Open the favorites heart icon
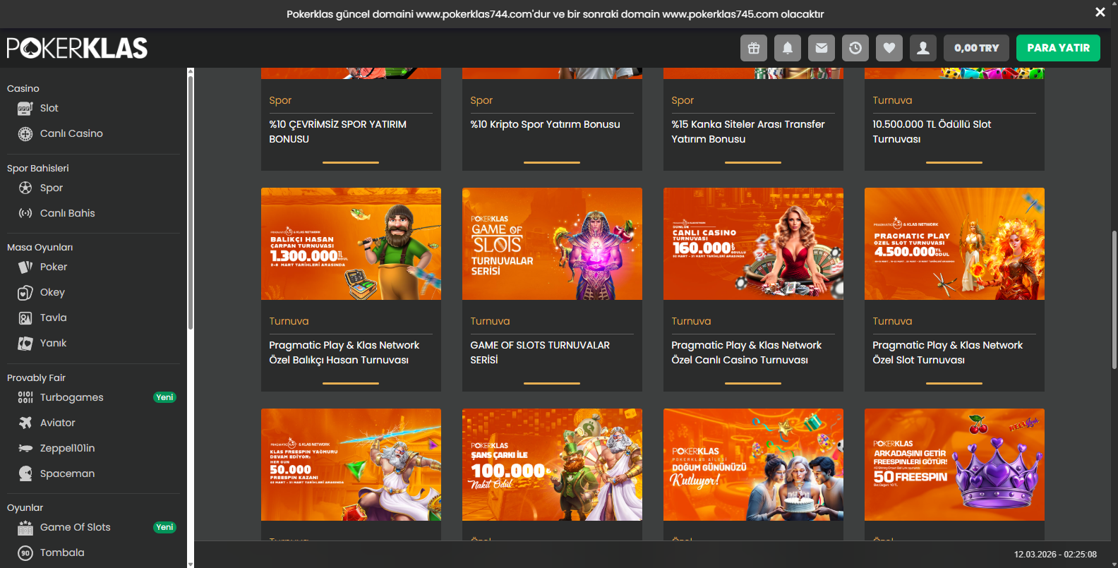Image resolution: width=1118 pixels, height=568 pixels. (x=889, y=48)
